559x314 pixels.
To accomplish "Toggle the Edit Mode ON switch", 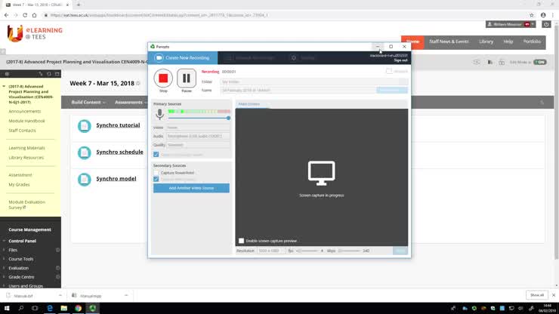I will click(539, 62).
